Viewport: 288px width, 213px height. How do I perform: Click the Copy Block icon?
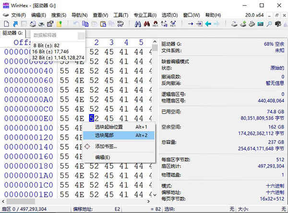(85, 24)
